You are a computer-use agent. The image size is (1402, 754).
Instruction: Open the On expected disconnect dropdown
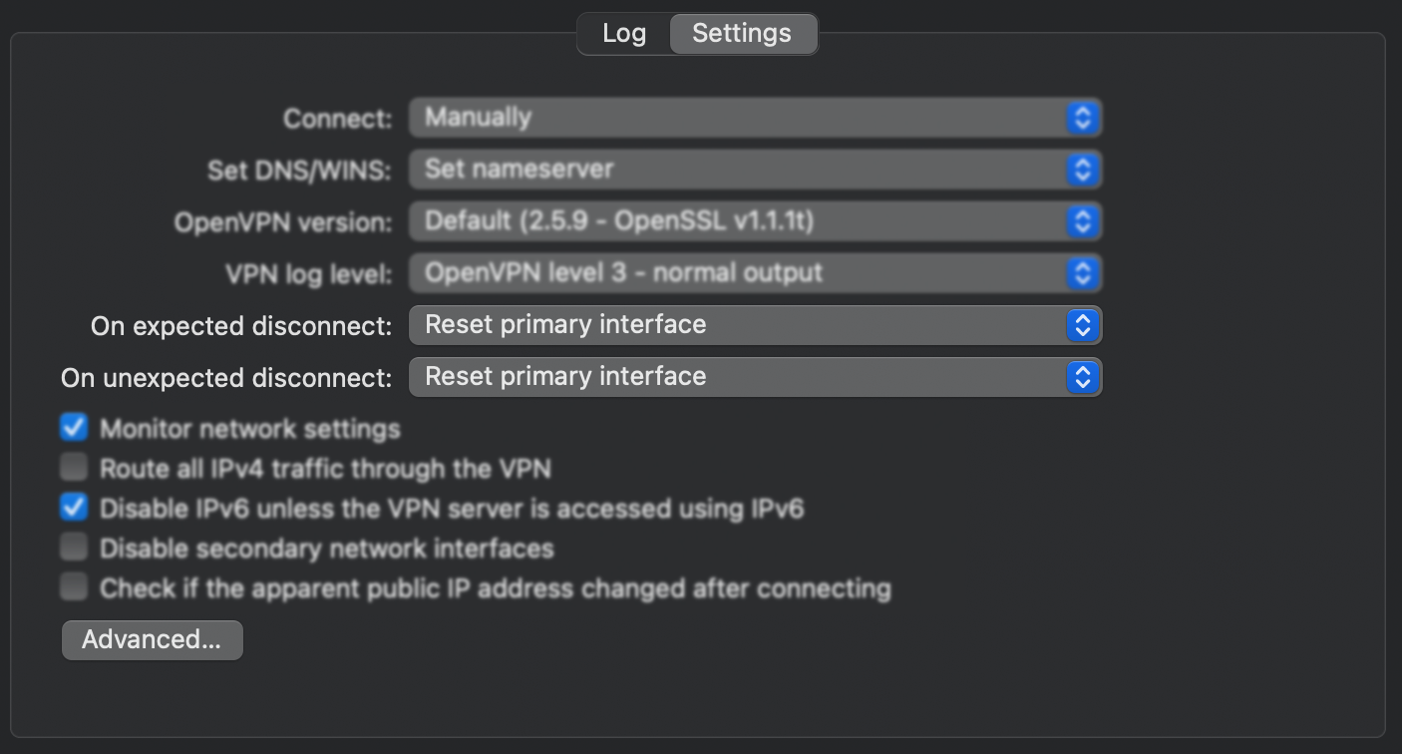[x=738, y=325]
